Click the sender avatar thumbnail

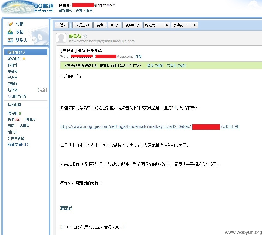[x=61, y=38]
